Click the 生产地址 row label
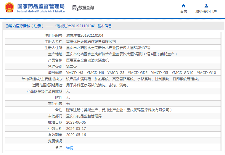Viewport: 225px width, 155px height. 55,54
